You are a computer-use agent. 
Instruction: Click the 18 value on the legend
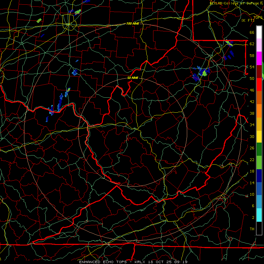(252, 171)
